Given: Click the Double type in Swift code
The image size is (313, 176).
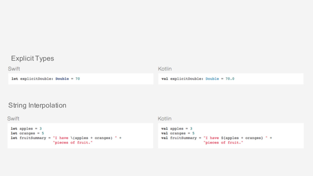Looking at the screenshot, I should (62, 79).
